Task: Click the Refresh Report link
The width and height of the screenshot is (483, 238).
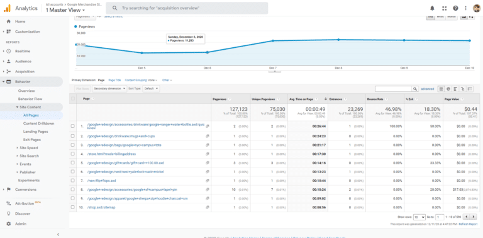Action: (468, 224)
